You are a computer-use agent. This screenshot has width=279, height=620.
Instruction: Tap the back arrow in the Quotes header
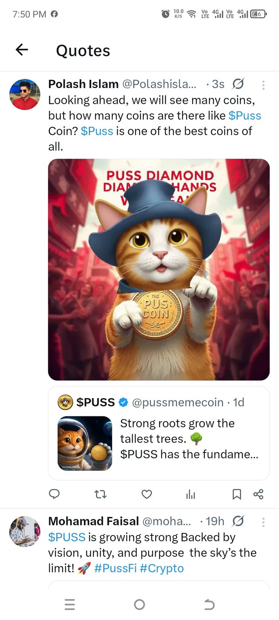point(22,50)
